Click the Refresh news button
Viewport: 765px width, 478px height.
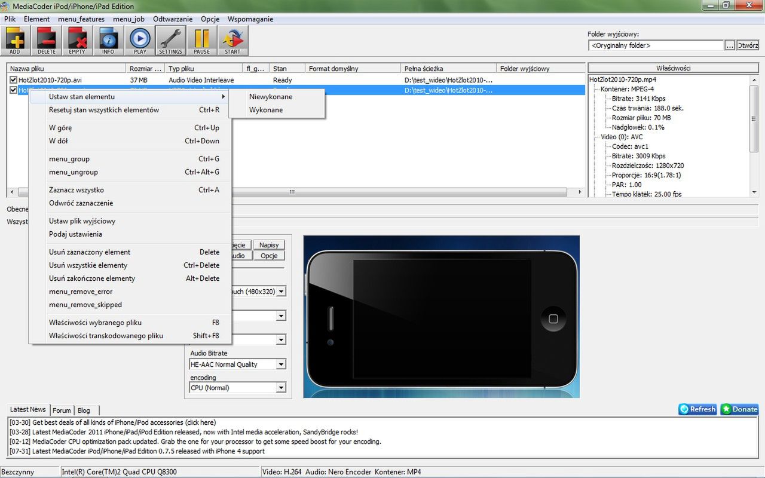click(697, 409)
